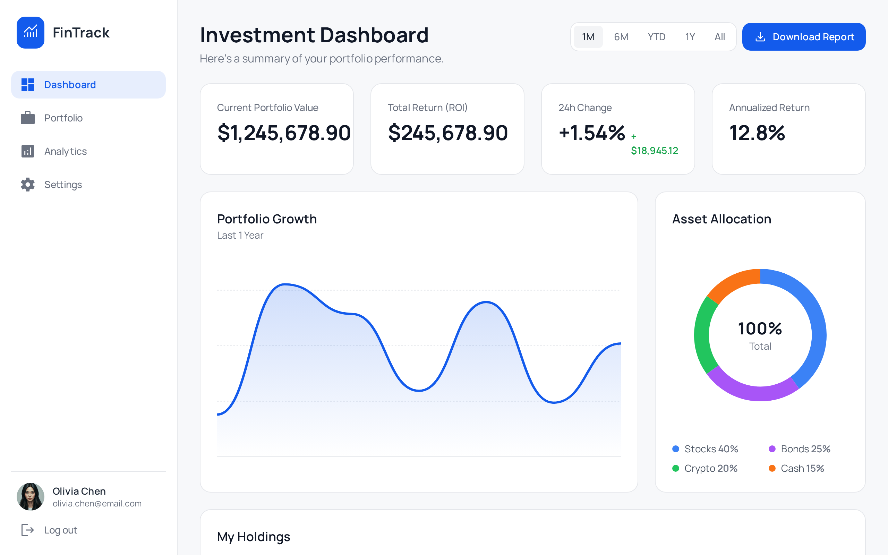Click the Log out link
Screen dimensions: 888x555
[61, 530]
